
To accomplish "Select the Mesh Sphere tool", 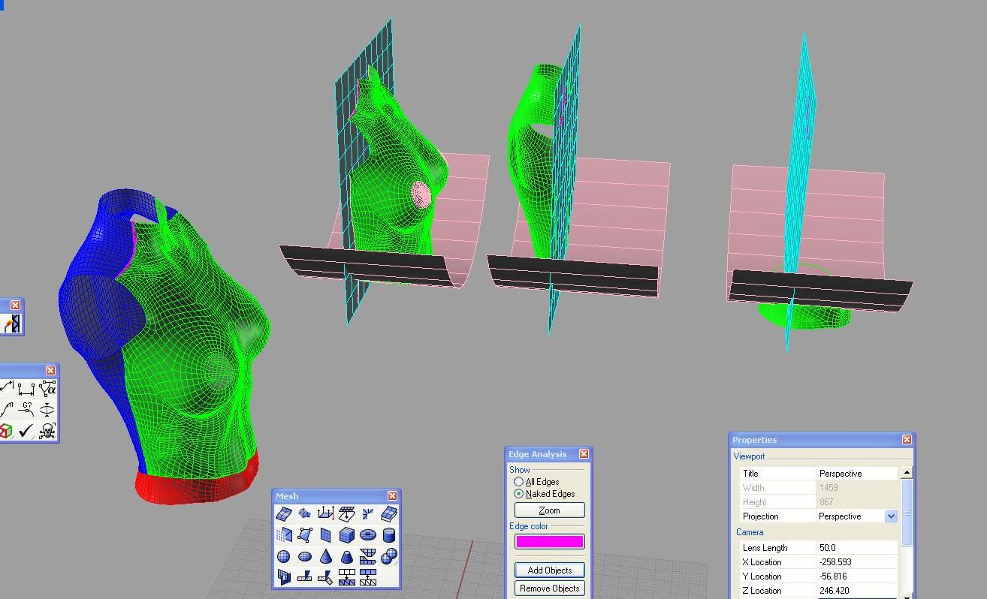I will [x=284, y=556].
